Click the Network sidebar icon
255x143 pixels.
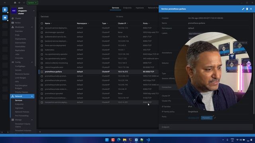[13, 96]
